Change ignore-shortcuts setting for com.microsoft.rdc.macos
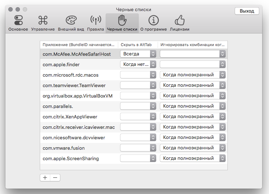This screenshot has height=194, width=269. pos(193,75)
